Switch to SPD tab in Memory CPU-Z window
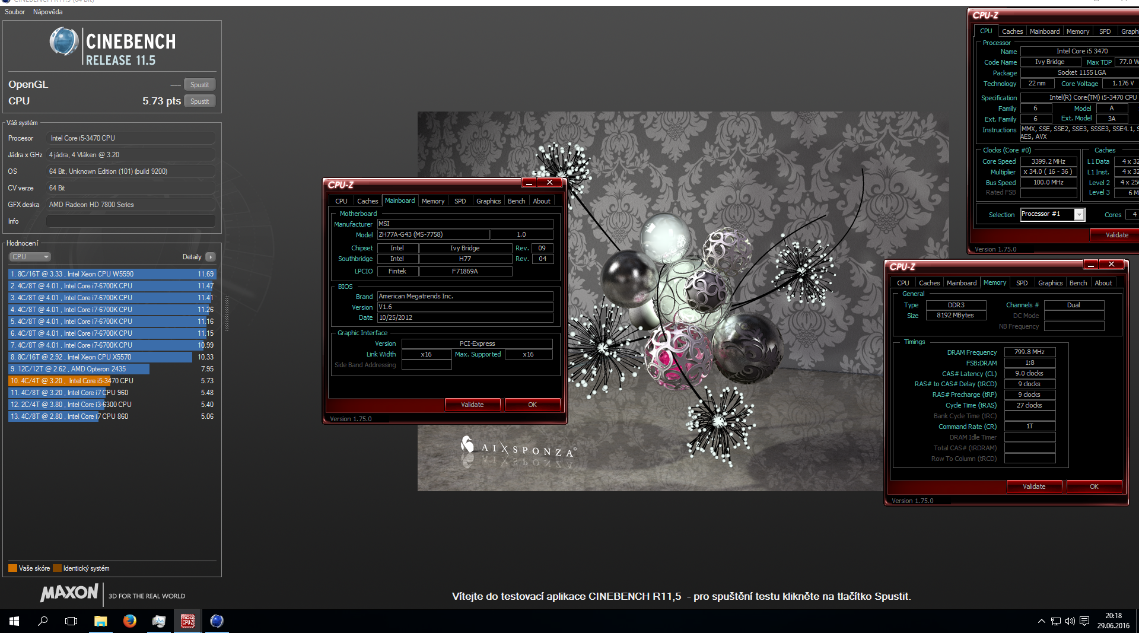The image size is (1139, 633). 1022,283
